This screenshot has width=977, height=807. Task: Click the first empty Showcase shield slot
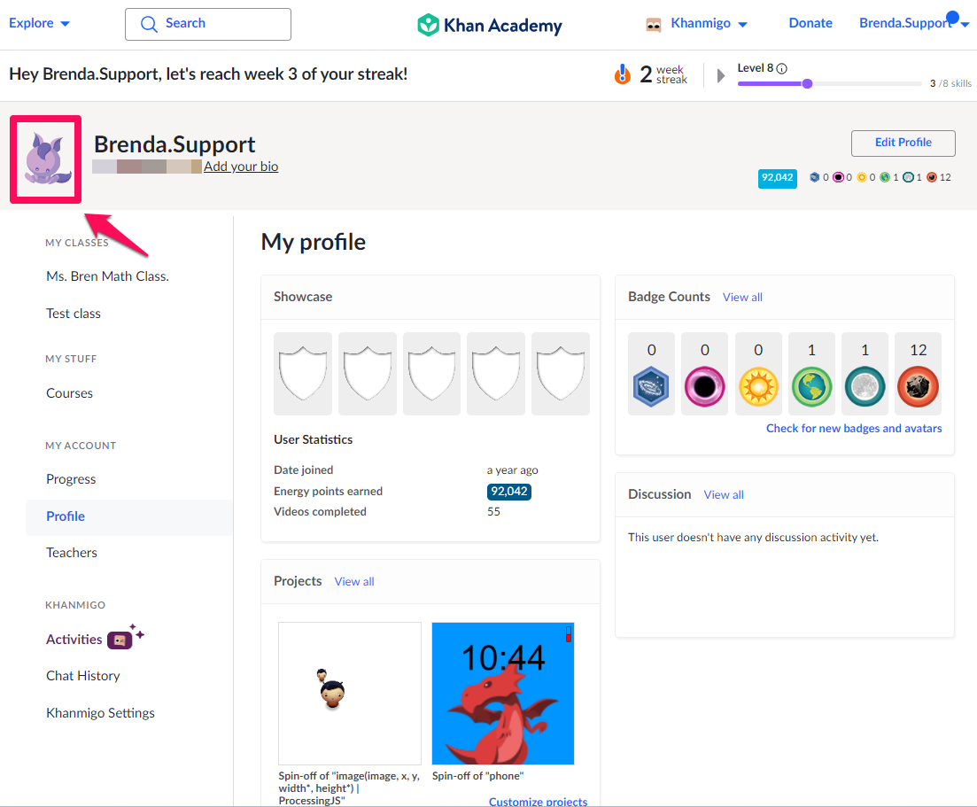tap(303, 373)
